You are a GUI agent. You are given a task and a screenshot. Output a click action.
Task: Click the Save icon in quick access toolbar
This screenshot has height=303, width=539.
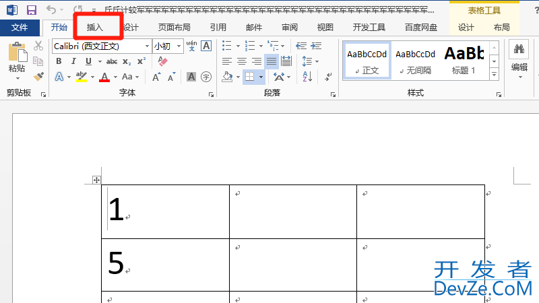pyautogui.click(x=31, y=10)
